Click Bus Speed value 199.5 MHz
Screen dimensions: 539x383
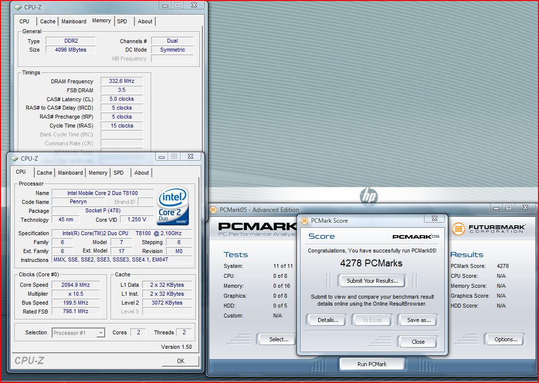[75, 303]
